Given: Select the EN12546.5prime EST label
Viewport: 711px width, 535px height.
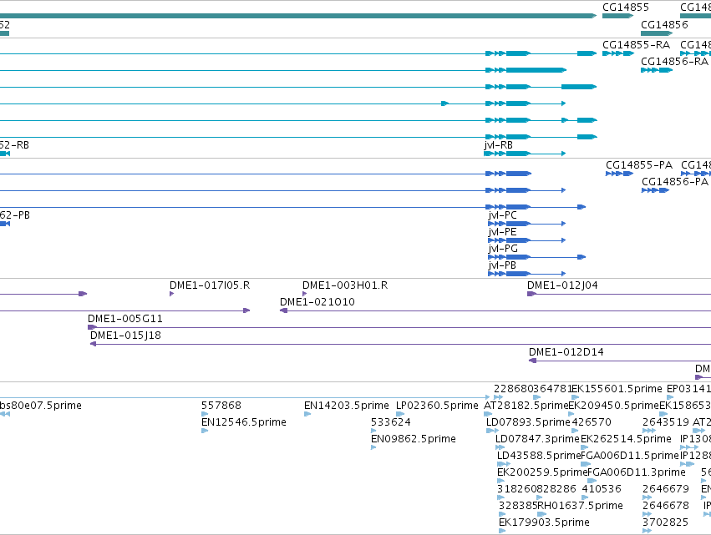Looking at the screenshot, I should 244,422.
